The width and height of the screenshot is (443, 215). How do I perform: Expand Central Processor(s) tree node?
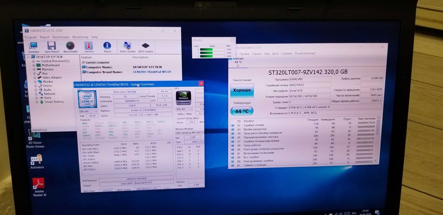pos(34,61)
